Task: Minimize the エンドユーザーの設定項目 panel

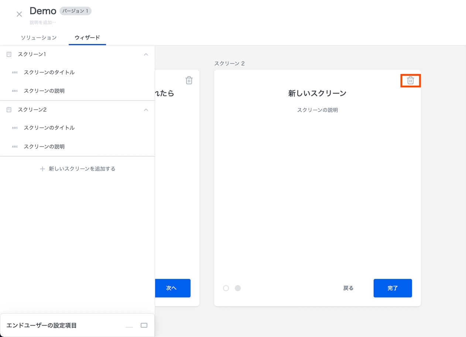Action: pos(129,326)
